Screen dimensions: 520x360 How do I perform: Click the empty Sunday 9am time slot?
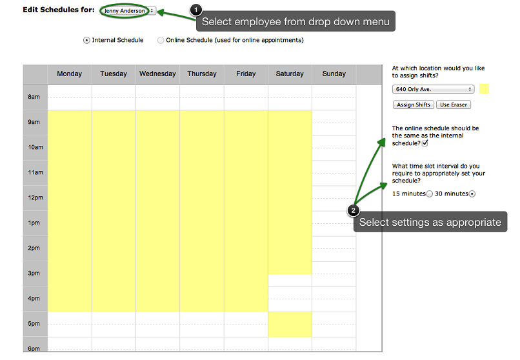(x=334, y=123)
